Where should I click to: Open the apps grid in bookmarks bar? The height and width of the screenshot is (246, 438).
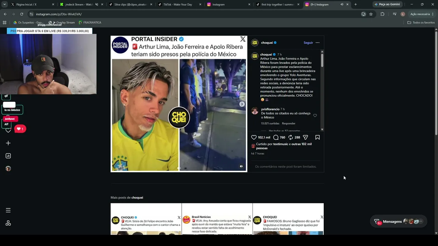click(4, 23)
